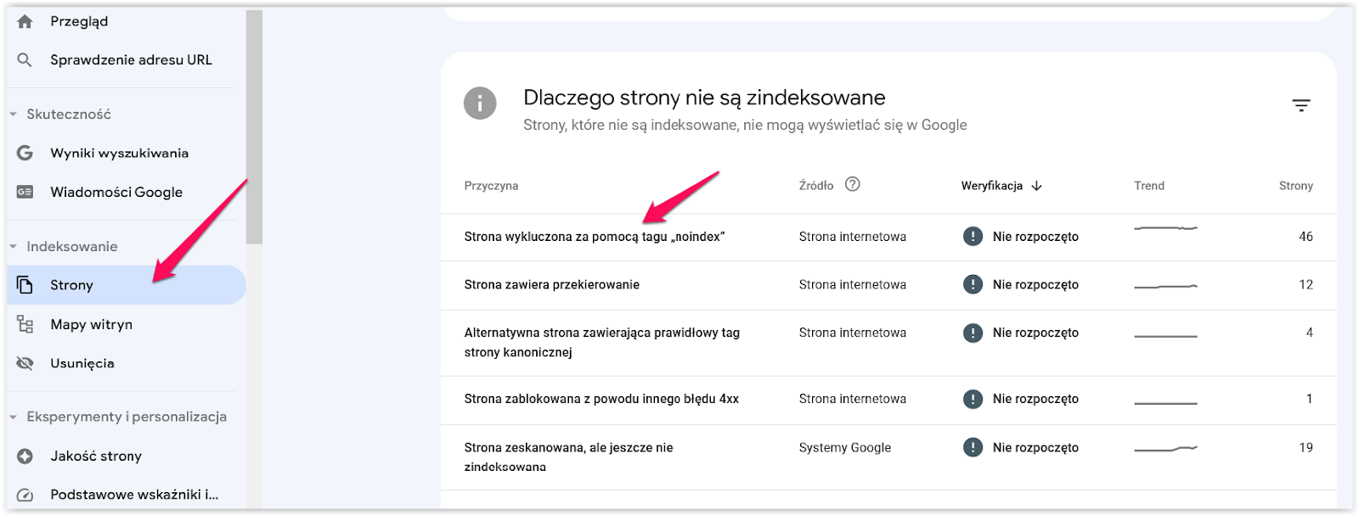Click the trend sparkline in the noindex row
Viewport: 1359px width, 515px height.
(x=1165, y=228)
